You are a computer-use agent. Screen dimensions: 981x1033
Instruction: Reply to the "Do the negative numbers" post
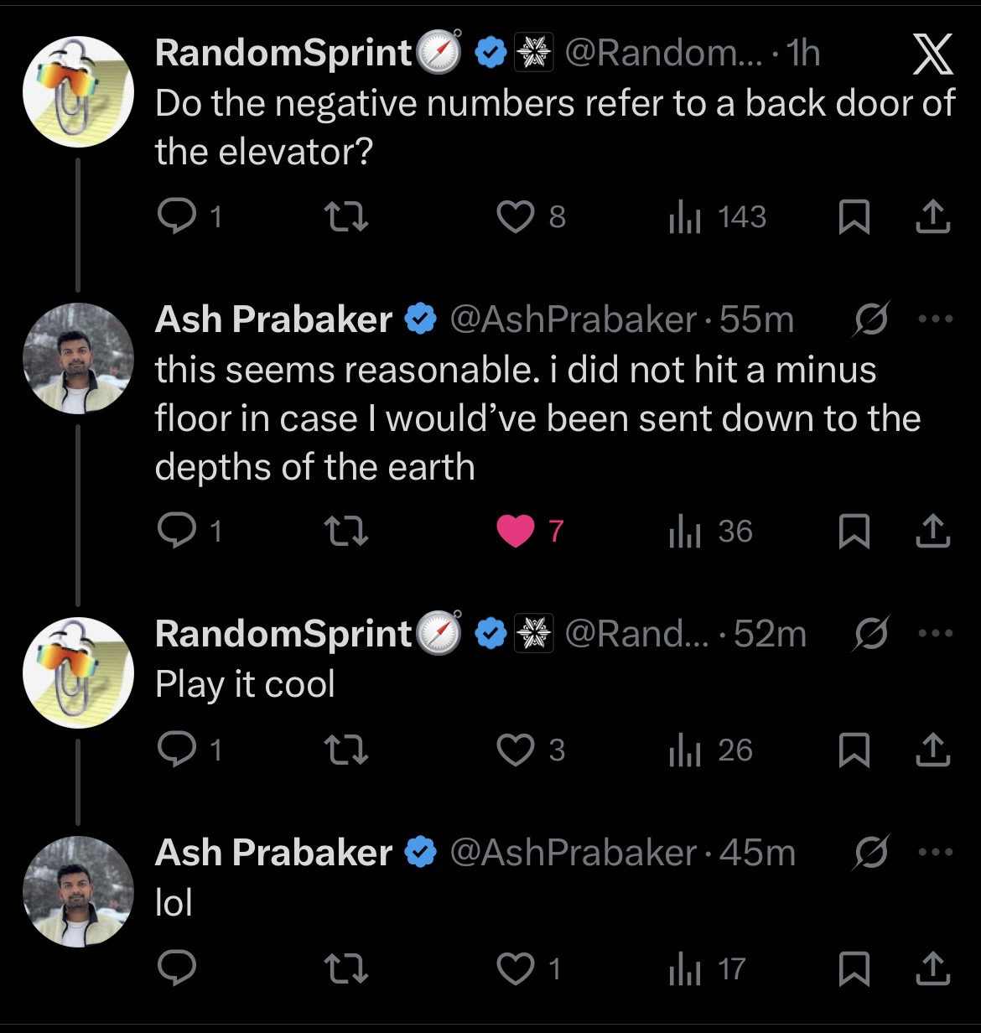tap(177, 217)
